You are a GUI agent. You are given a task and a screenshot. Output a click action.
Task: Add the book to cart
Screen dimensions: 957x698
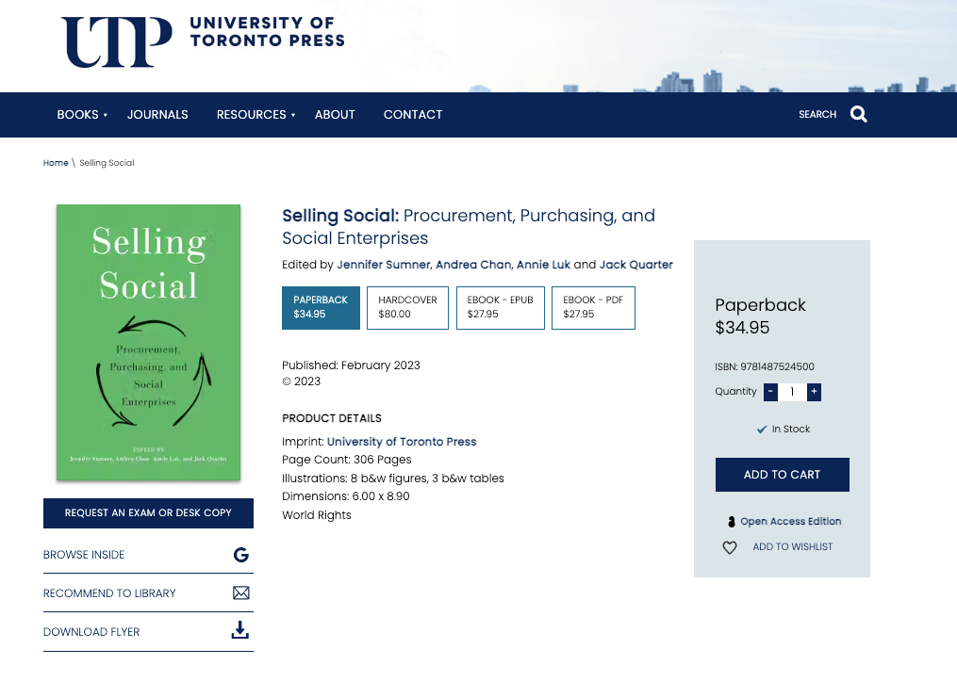coord(782,474)
